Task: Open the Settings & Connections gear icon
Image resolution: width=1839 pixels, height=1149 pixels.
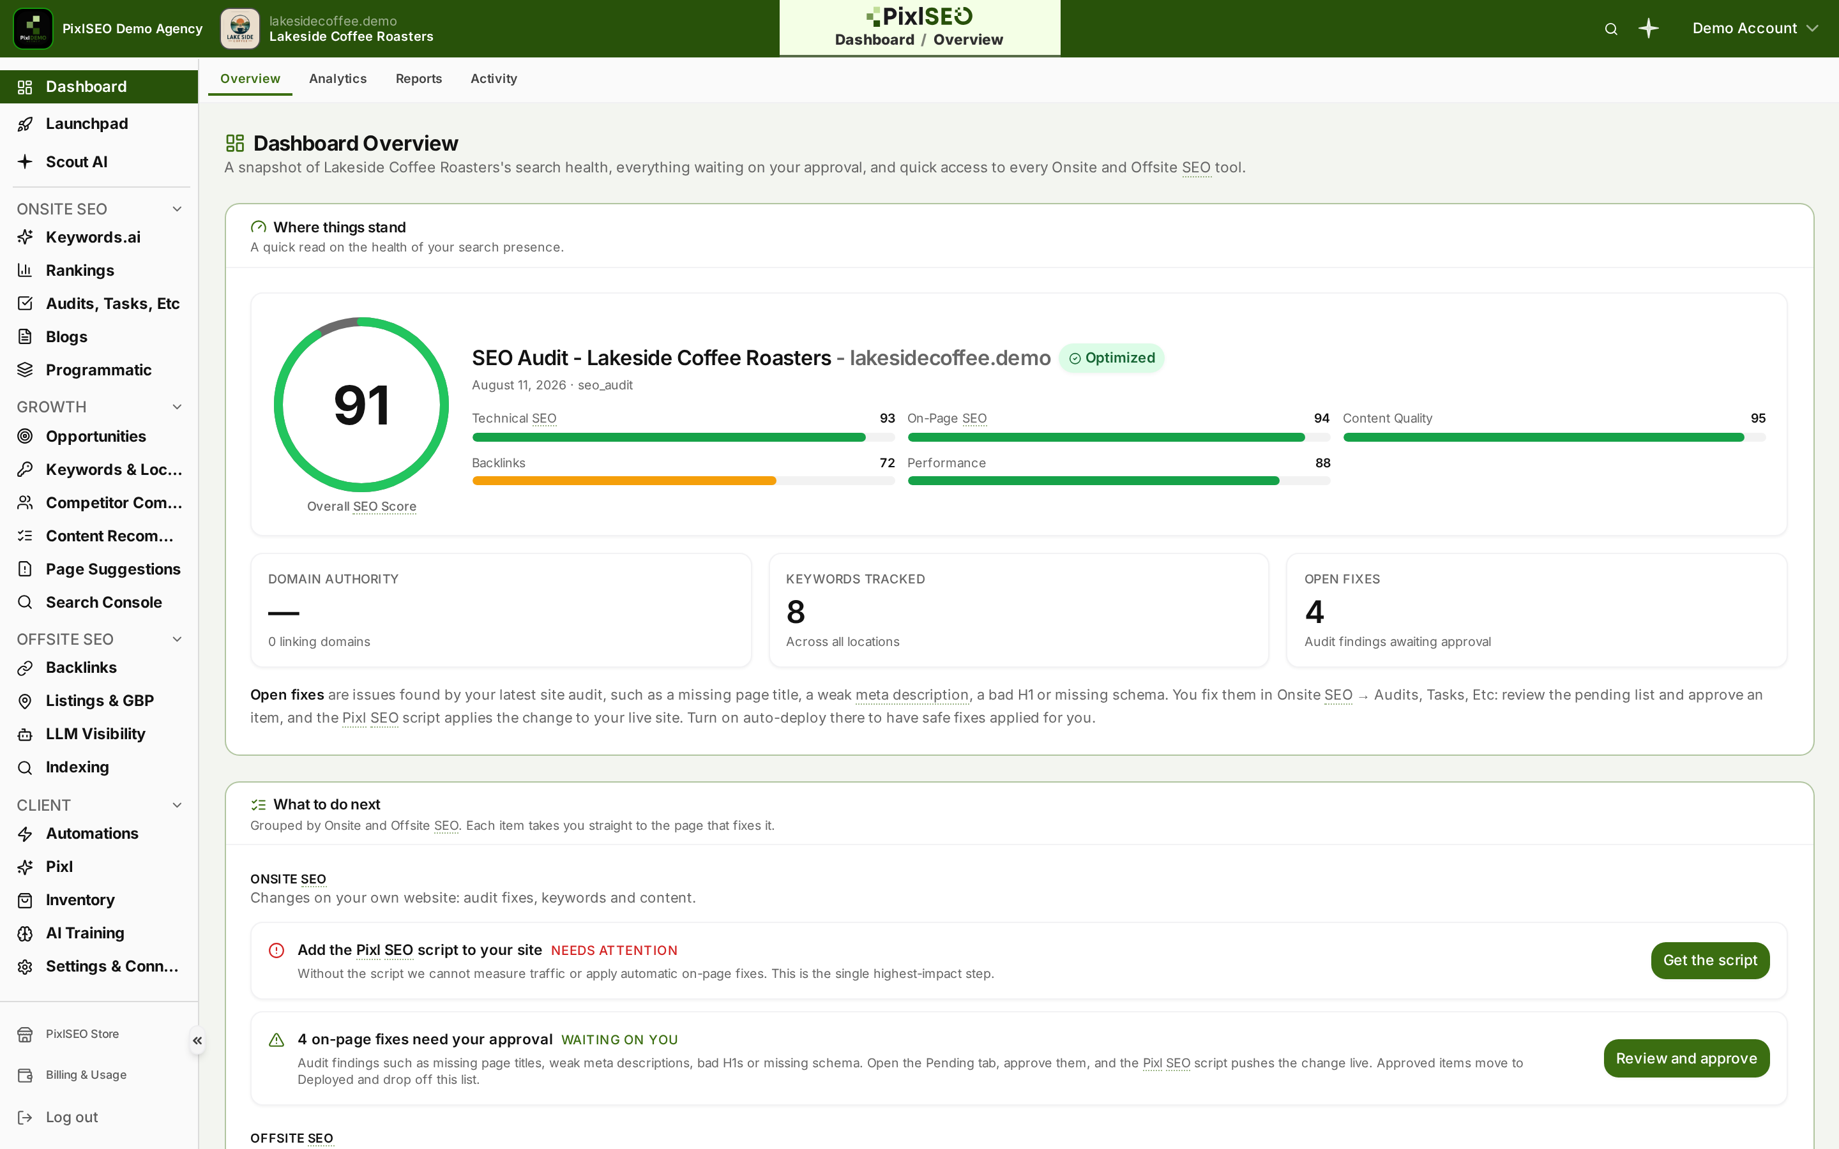Action: coord(25,966)
